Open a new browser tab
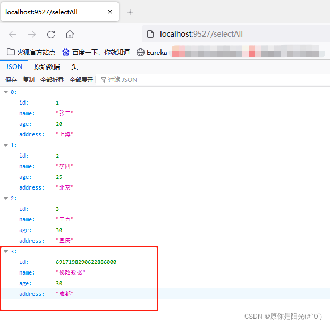Viewport: 330px width, 325px height. (130, 12)
